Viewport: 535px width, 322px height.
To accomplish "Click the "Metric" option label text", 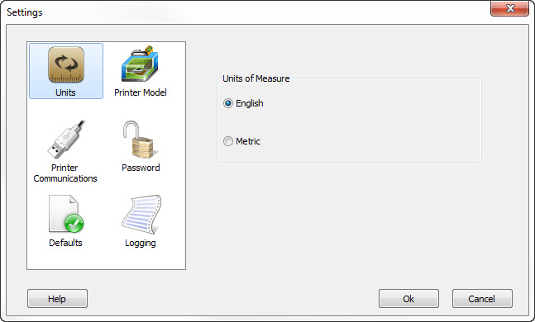I will pos(248,141).
